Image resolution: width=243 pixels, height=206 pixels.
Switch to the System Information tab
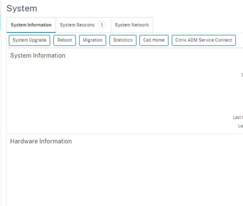click(x=31, y=25)
